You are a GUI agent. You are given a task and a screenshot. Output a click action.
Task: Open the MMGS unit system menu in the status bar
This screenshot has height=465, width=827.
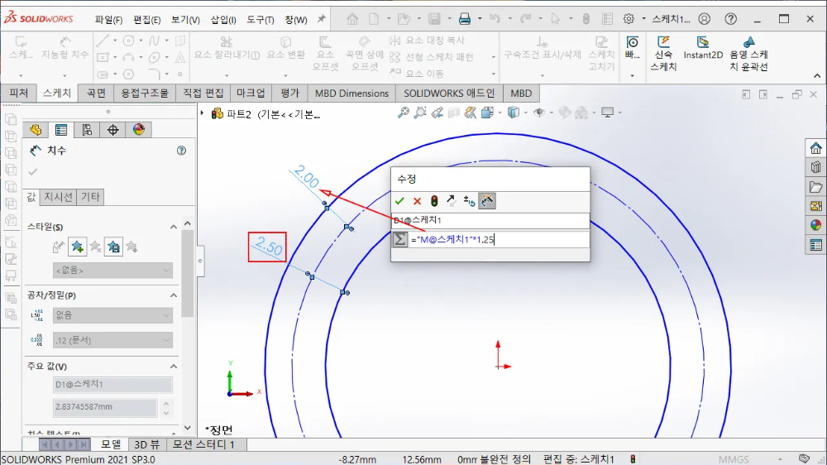pos(734,459)
